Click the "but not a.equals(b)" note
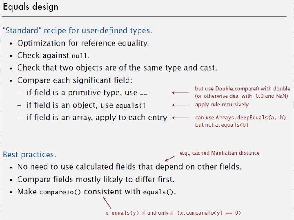Viewport: 294px width, 220px height. click(222, 125)
